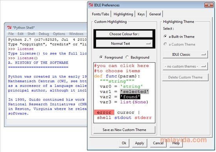Image resolution: width=216 pixels, height=152 pixels.
Task: Click 'A. HISTORY OF THE SOFTWARE' line in shell
Action: click(x=38, y=63)
